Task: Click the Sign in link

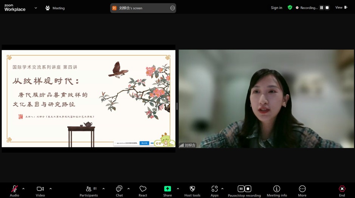Action: tap(276, 8)
